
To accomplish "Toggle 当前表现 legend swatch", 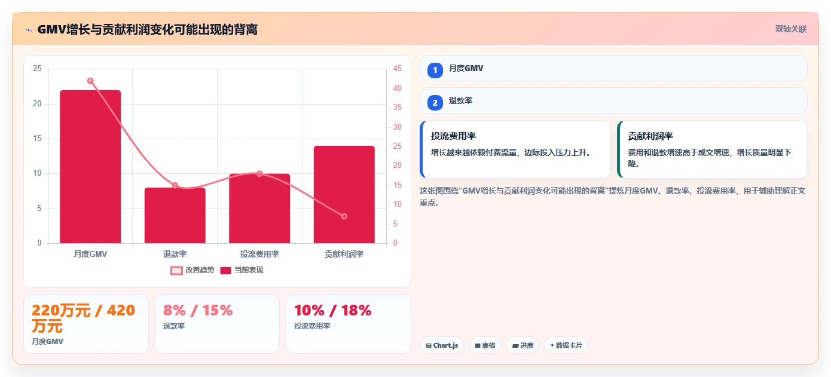I will (x=225, y=271).
